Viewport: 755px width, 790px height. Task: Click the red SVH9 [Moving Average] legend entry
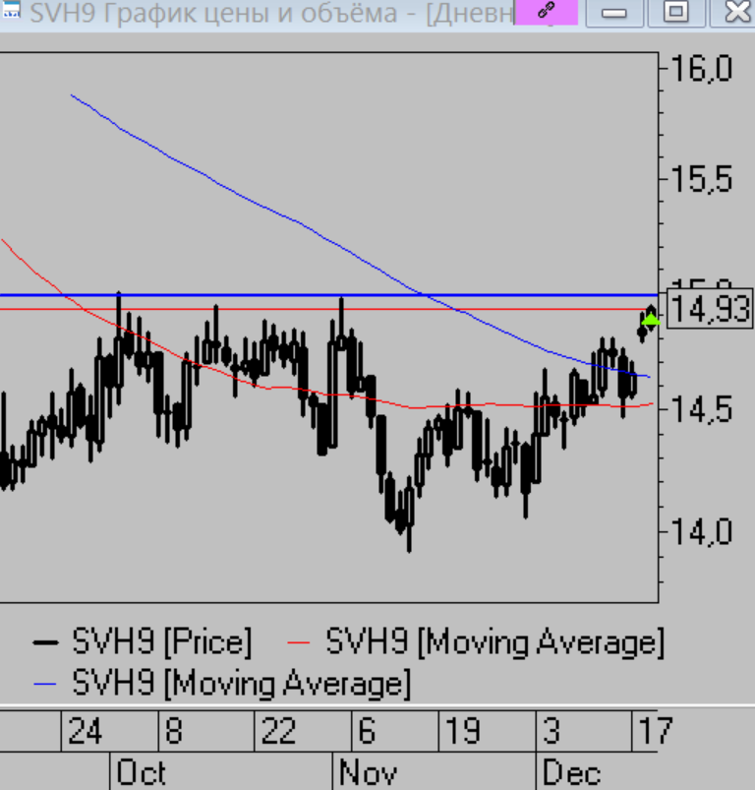(480, 642)
